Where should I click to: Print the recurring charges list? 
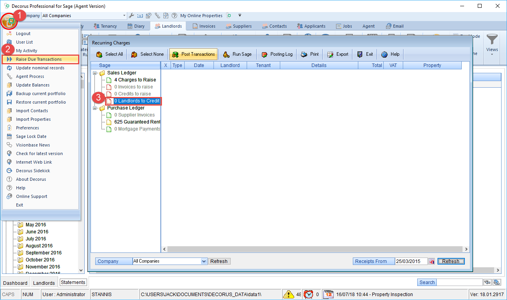click(310, 54)
